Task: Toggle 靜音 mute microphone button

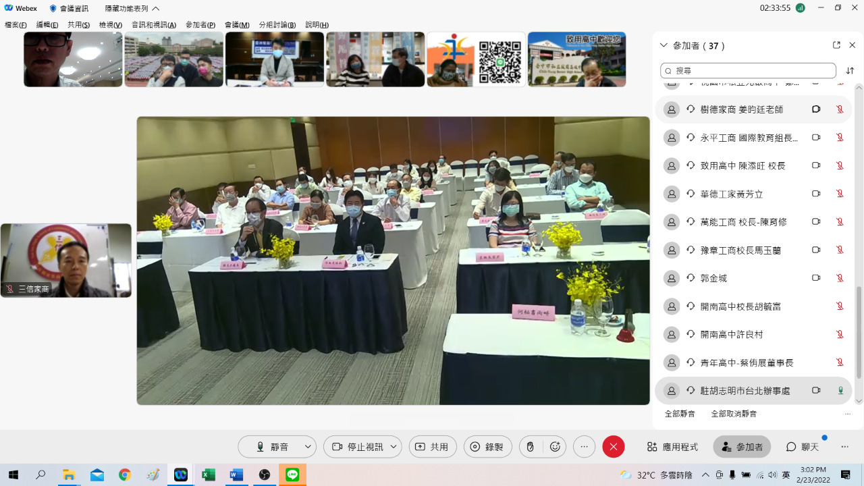Action: [272, 447]
